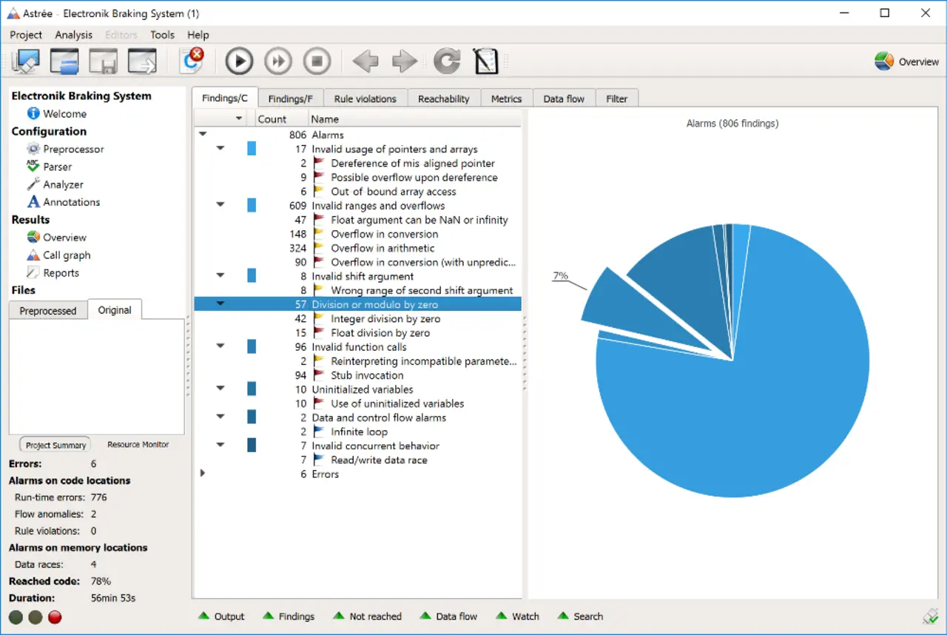Collapse Invalid shift argument node
The image size is (947, 635).
pyautogui.click(x=220, y=275)
